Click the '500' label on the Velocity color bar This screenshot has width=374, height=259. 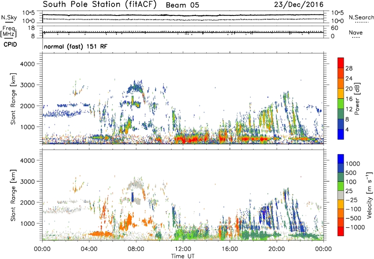pyautogui.click(x=351, y=173)
